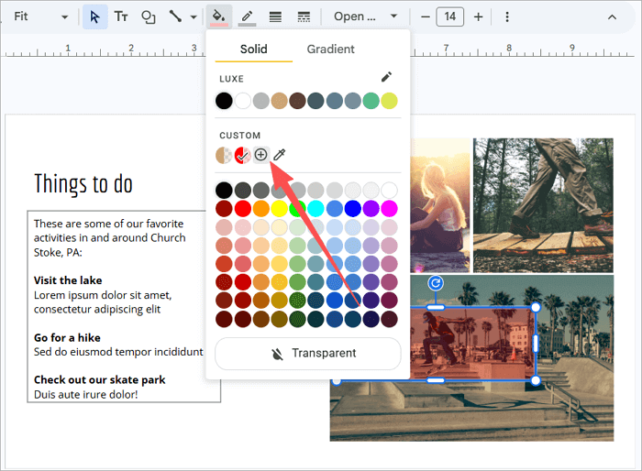642x471 pixels.
Task: Click the bottom-right resize handle of shape
Action: pyautogui.click(x=536, y=380)
